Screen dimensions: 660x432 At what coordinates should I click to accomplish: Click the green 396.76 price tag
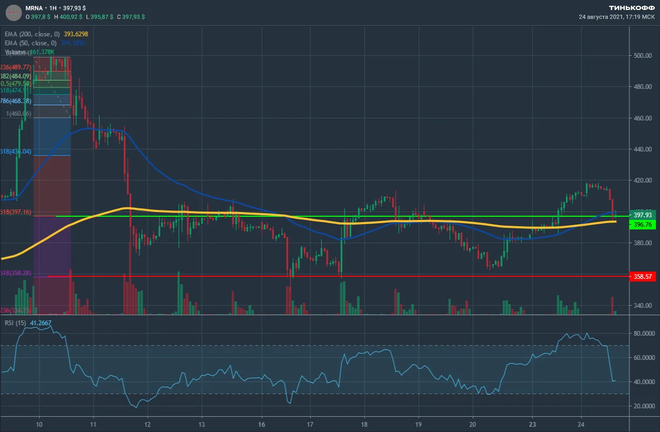point(642,224)
